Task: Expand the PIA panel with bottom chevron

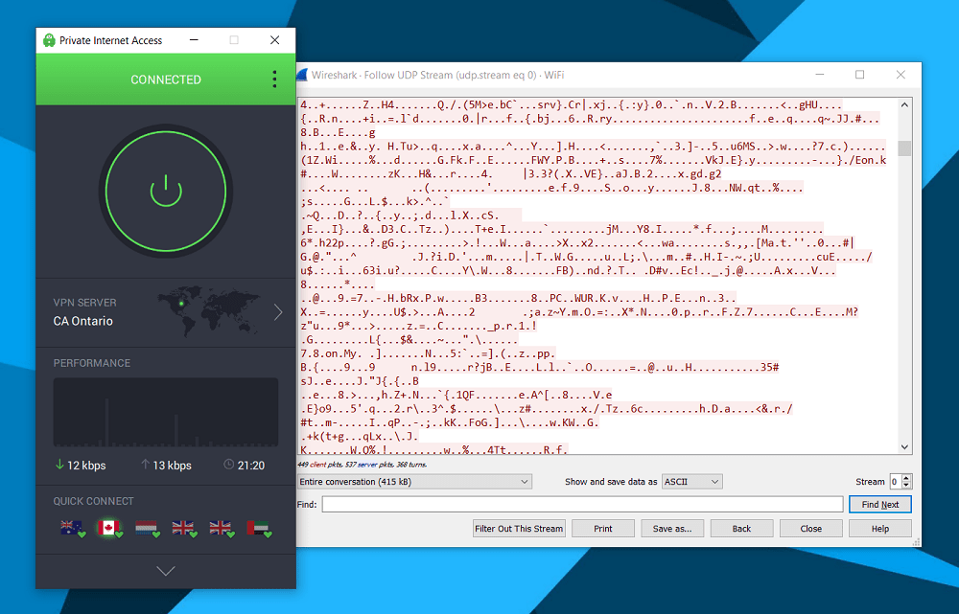Action: point(166,571)
